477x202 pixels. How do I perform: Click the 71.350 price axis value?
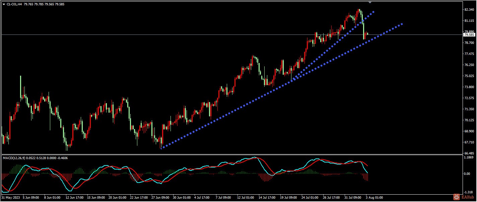(x=469, y=109)
